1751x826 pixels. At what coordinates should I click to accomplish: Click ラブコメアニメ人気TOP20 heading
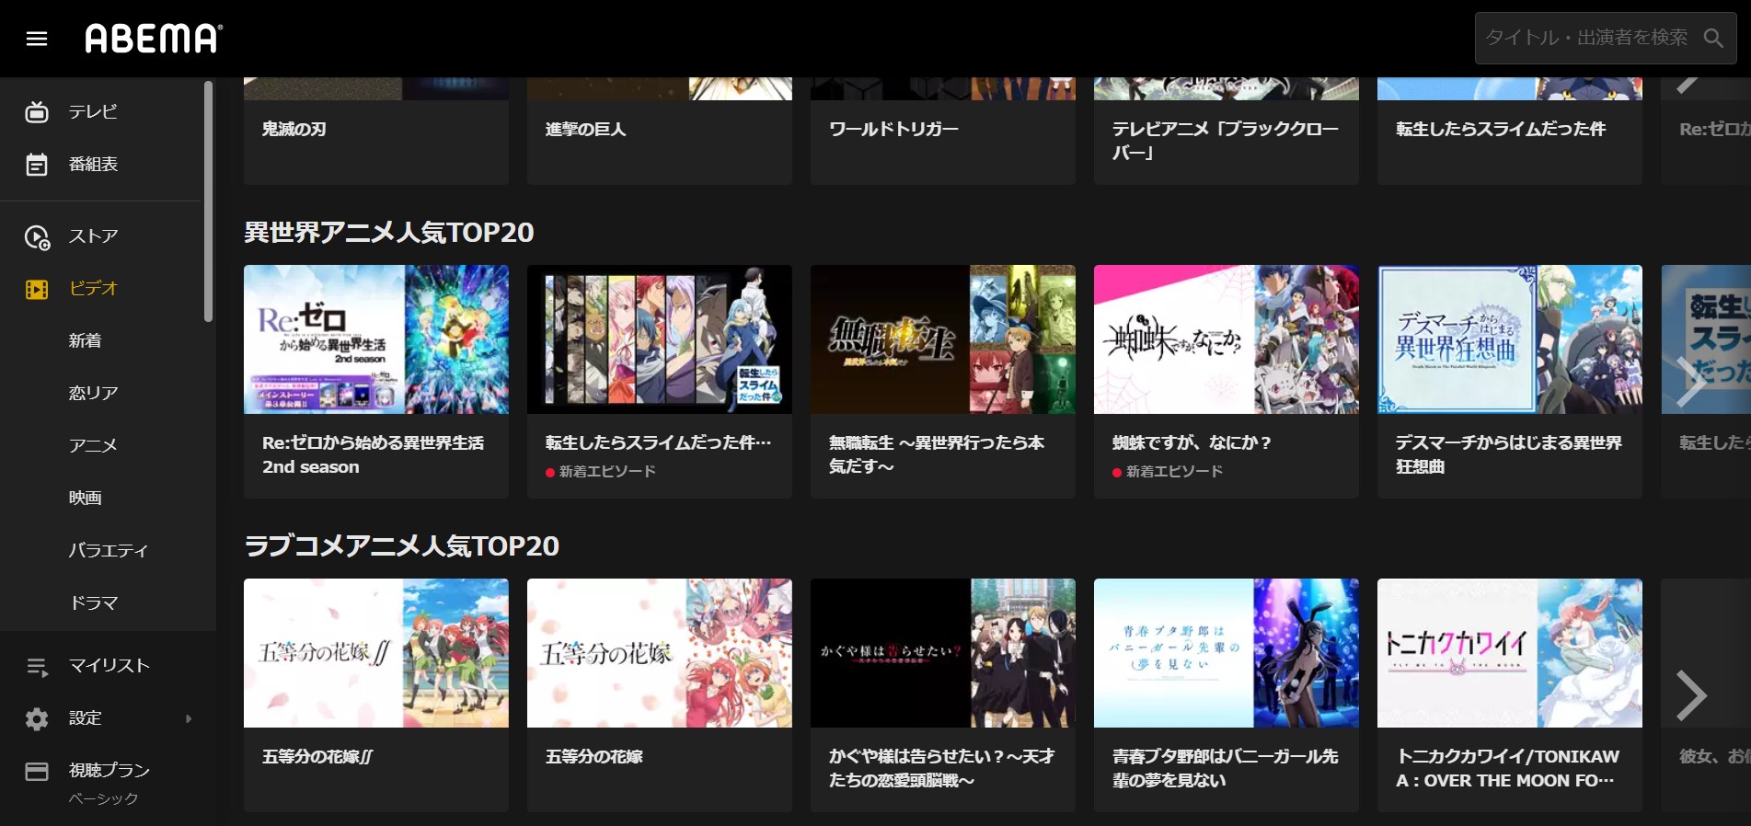click(402, 546)
